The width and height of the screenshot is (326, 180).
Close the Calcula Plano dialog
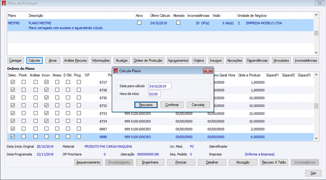(x=208, y=70)
